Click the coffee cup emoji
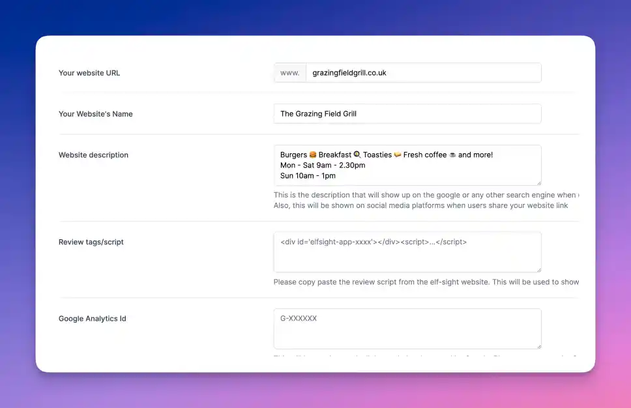This screenshot has width=631, height=408. (452, 155)
